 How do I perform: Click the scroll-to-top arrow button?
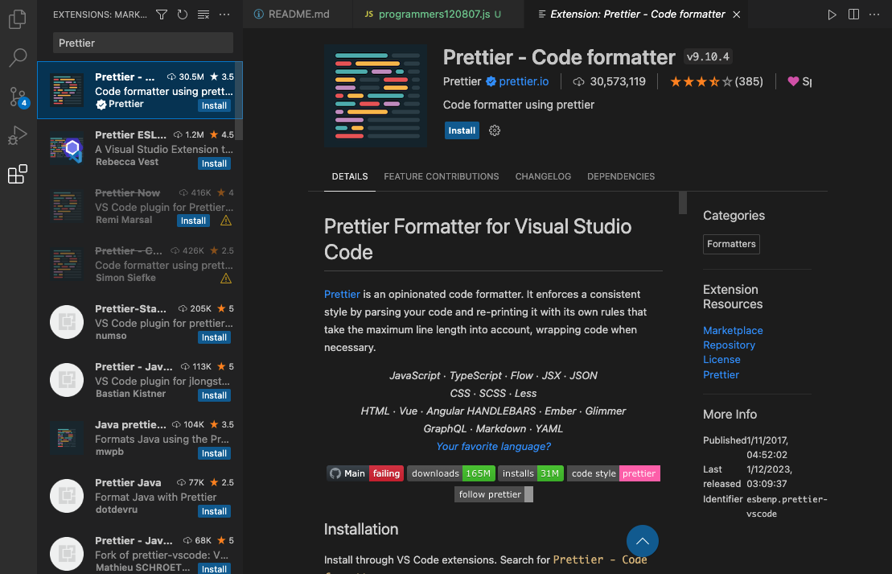pyautogui.click(x=643, y=541)
